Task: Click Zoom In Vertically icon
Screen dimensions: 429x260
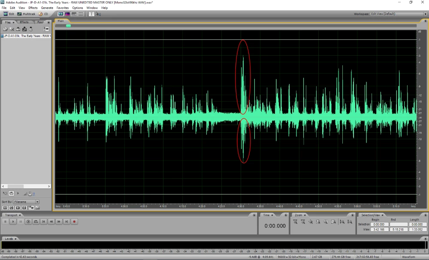Action: (x=342, y=222)
